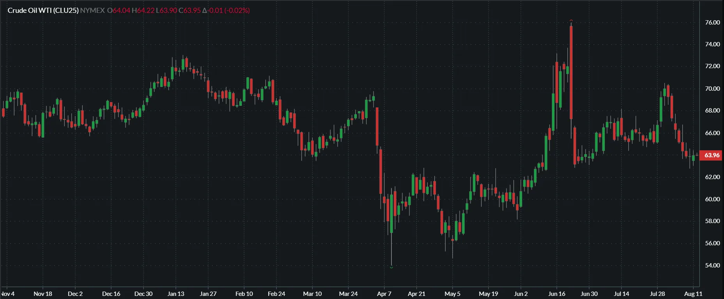
Task: Click the green low marker below April low
Action: 391,267
